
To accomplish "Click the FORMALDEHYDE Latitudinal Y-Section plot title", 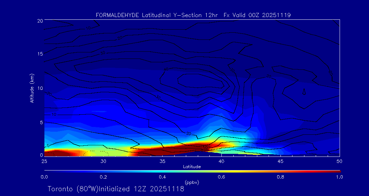I will pos(193,15).
